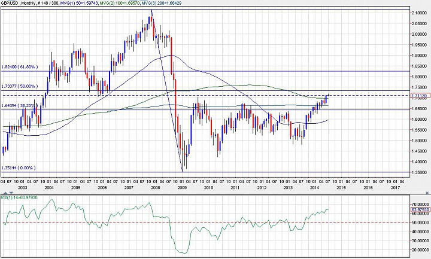
Task: Select the GBP/USD symbol label in chart header
Action: tap(10, 3)
